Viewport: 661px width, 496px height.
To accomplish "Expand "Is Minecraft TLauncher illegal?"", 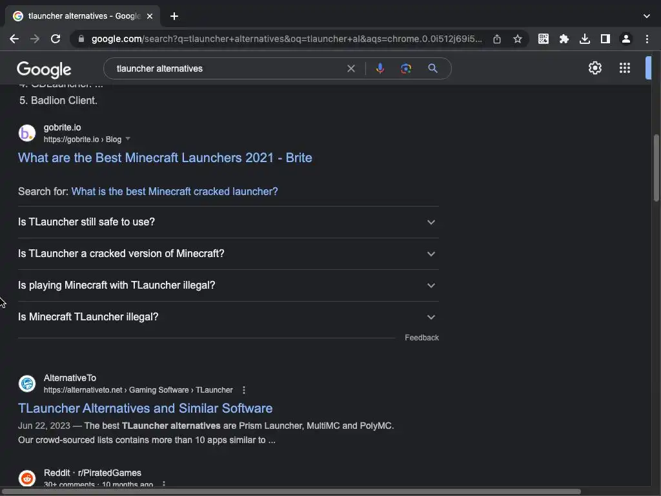I will (229, 316).
